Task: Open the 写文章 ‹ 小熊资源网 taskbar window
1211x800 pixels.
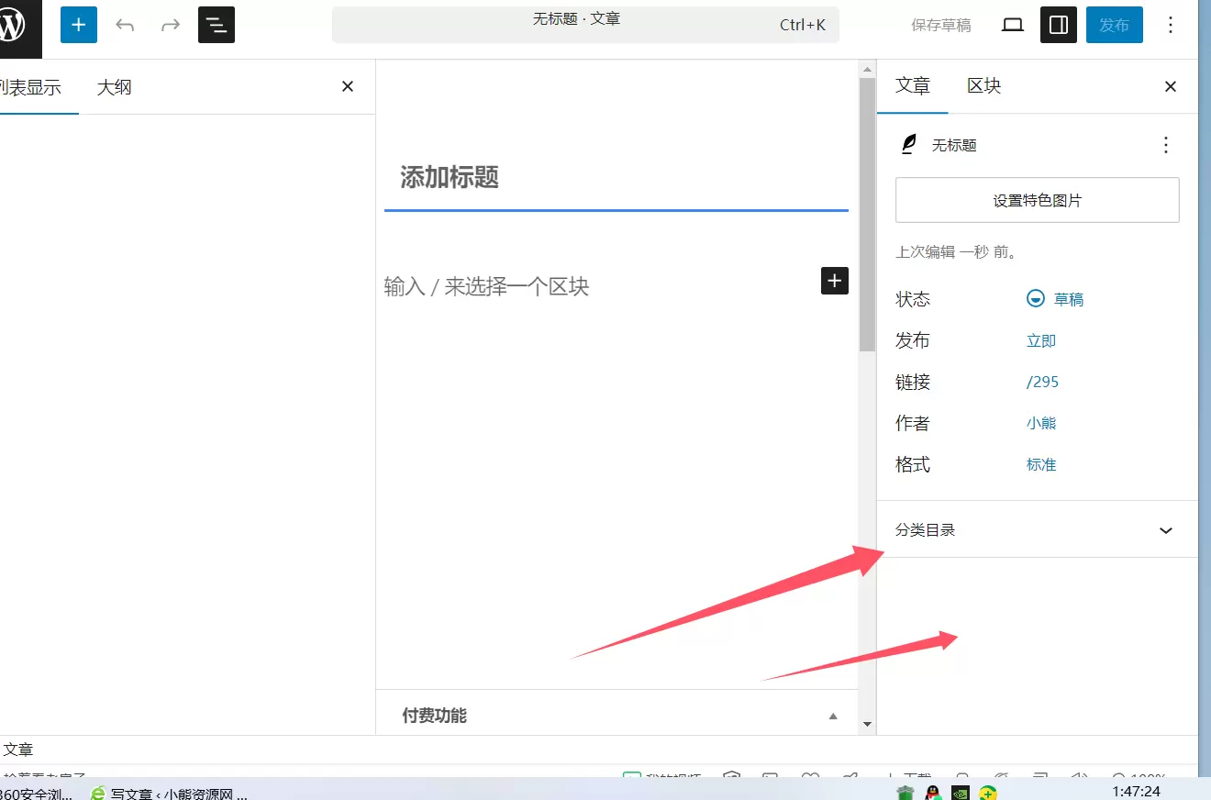Action: pyautogui.click(x=170, y=794)
